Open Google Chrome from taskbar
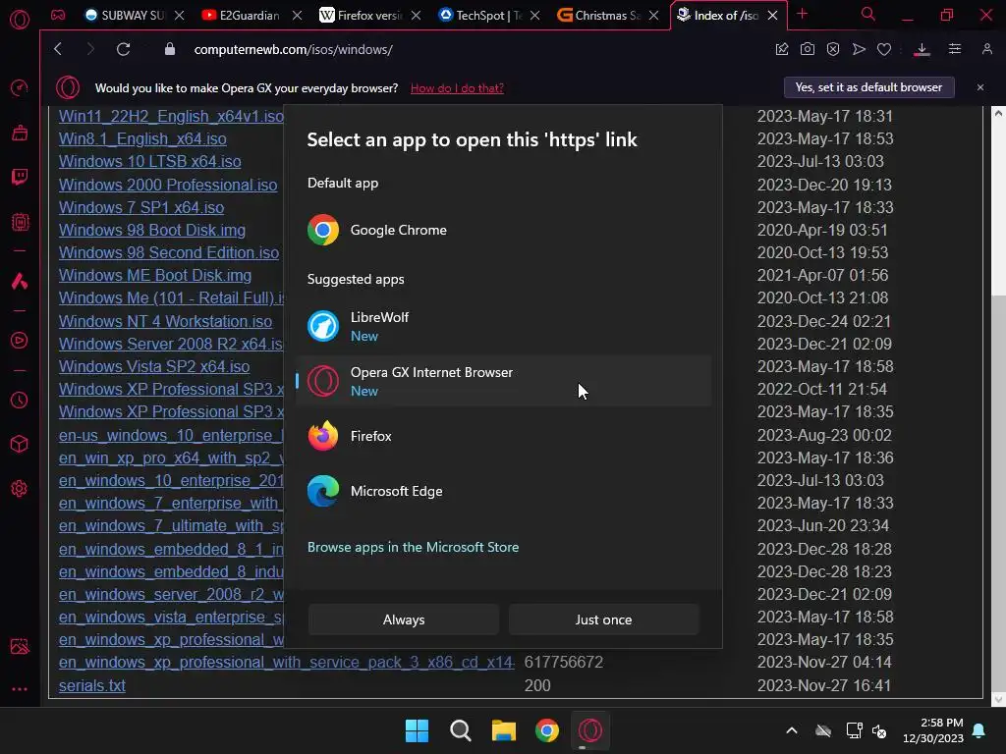Screen dimensions: 1006x754 pos(546,730)
